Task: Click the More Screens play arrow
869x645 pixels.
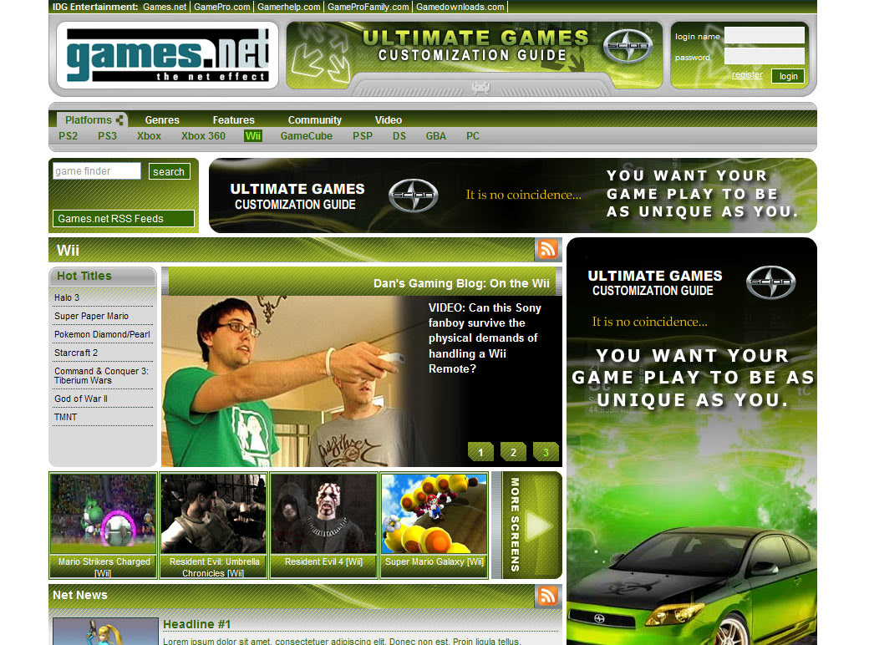Action: [x=538, y=526]
